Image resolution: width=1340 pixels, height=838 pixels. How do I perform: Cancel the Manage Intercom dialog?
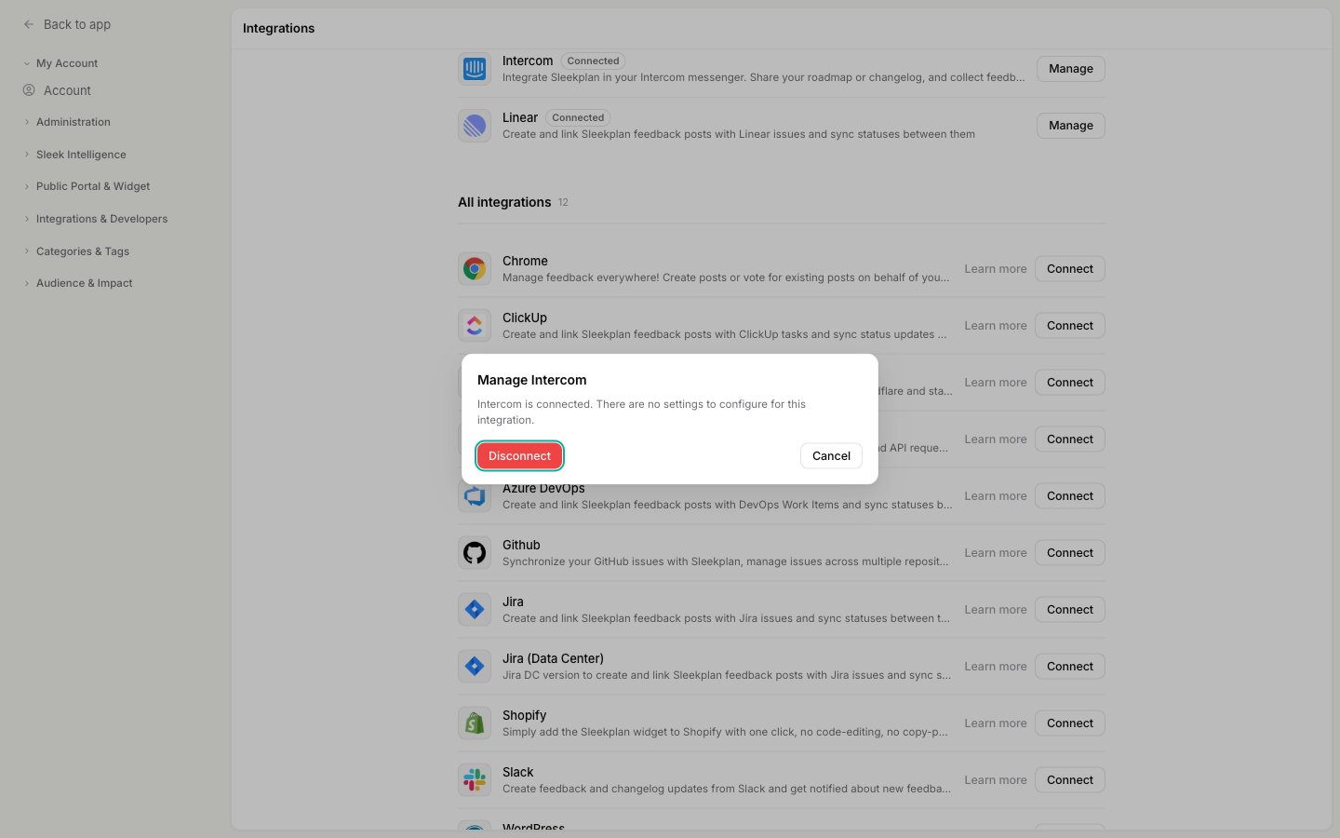[831, 455]
